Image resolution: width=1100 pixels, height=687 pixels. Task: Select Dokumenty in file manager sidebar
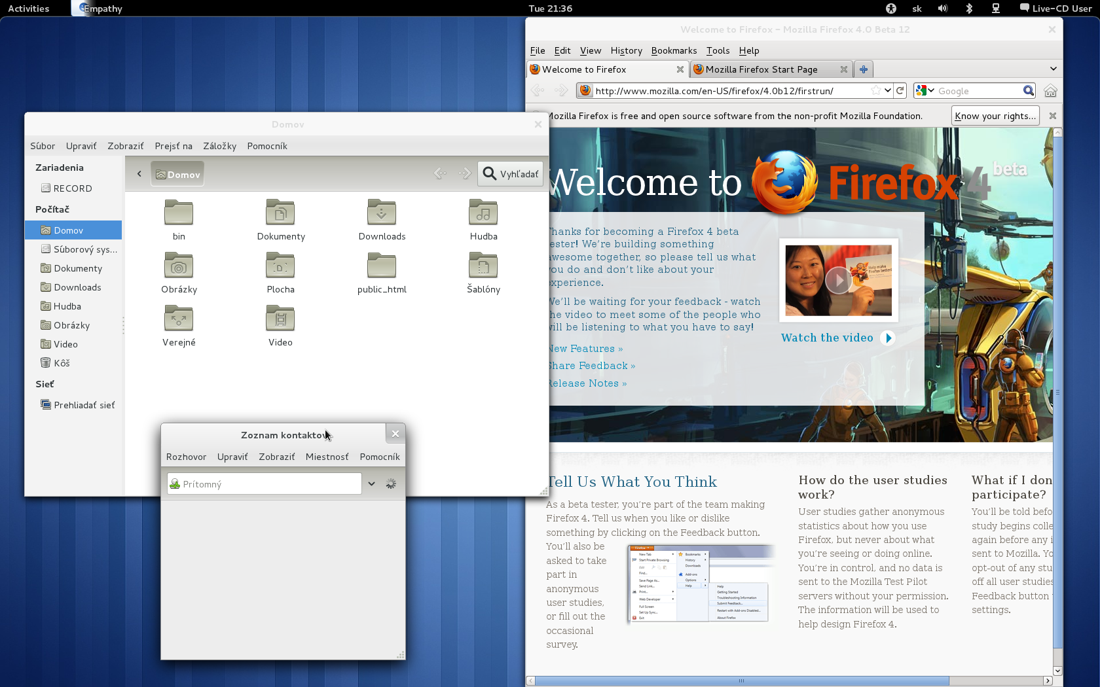[73, 268]
